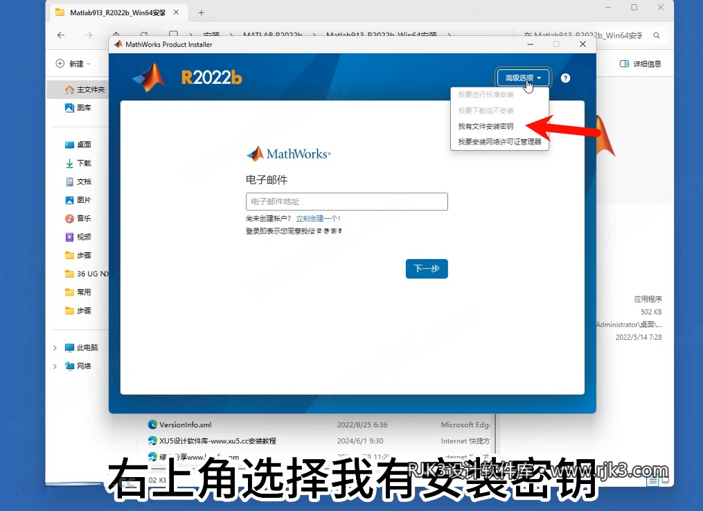Viewport: 703px width, 511px height.
Task: Click the 2024/6/1 9:30 date cell
Action: pyautogui.click(x=360, y=440)
